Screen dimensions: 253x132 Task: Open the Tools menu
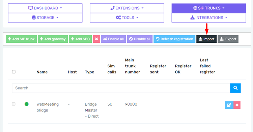[127, 18]
